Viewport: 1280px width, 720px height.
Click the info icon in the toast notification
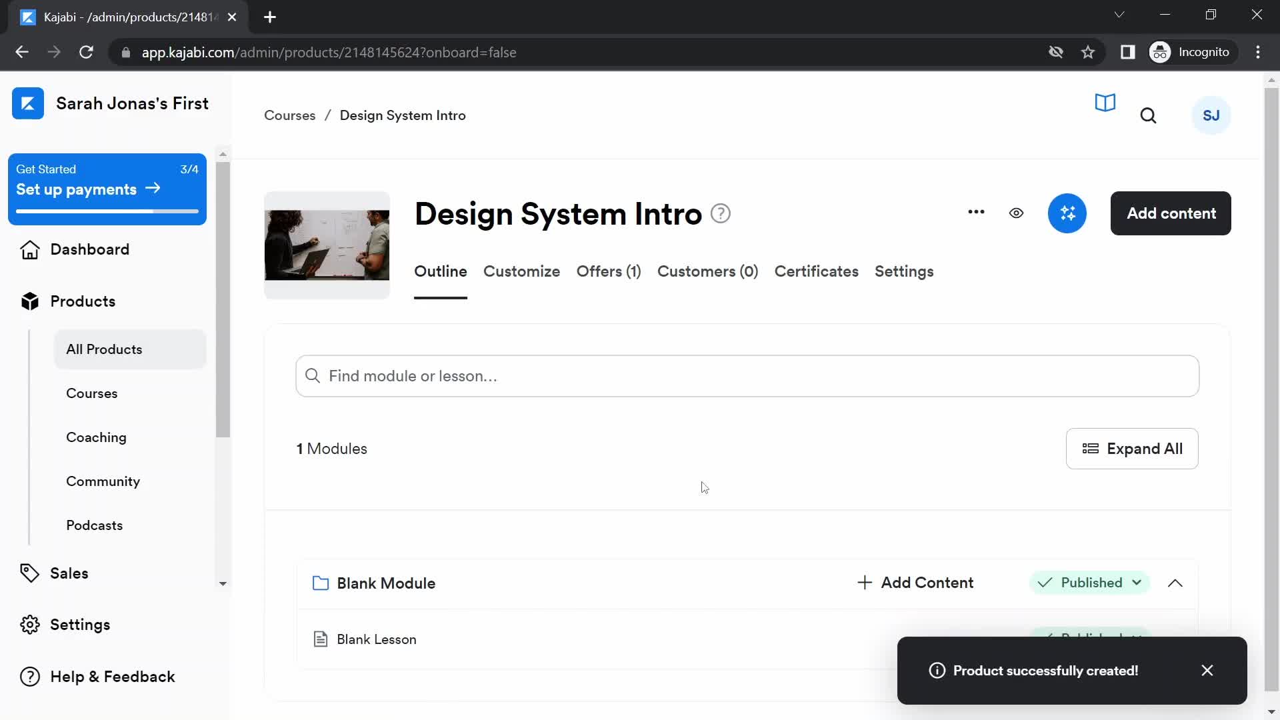pyautogui.click(x=937, y=671)
